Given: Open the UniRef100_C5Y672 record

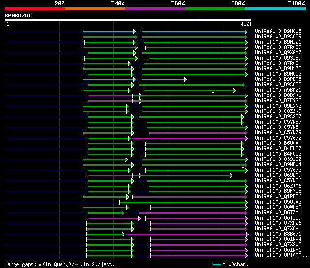Looking at the screenshot, I should [x=278, y=138].
